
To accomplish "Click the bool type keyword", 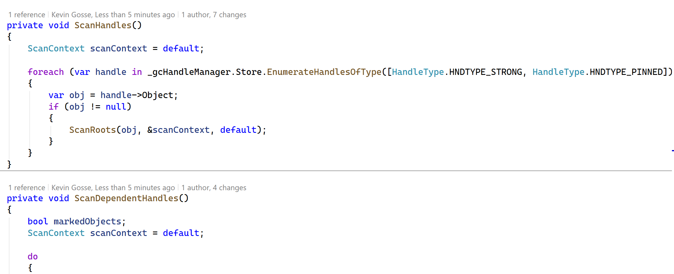I will click(x=38, y=222).
